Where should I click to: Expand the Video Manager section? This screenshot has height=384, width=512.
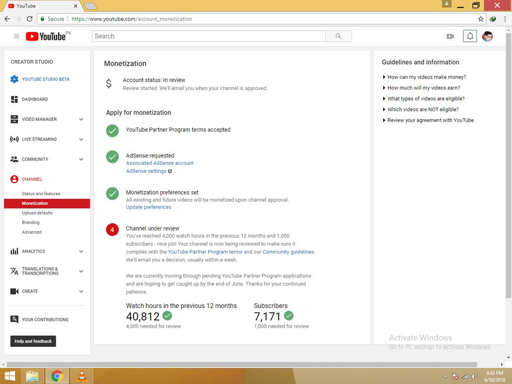click(81, 119)
